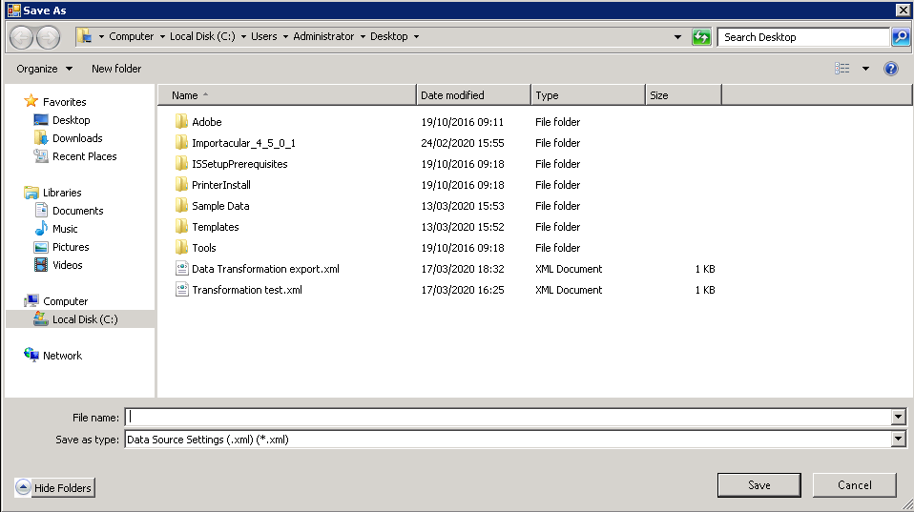
Task: Sort by the Size column header
Action: click(683, 95)
